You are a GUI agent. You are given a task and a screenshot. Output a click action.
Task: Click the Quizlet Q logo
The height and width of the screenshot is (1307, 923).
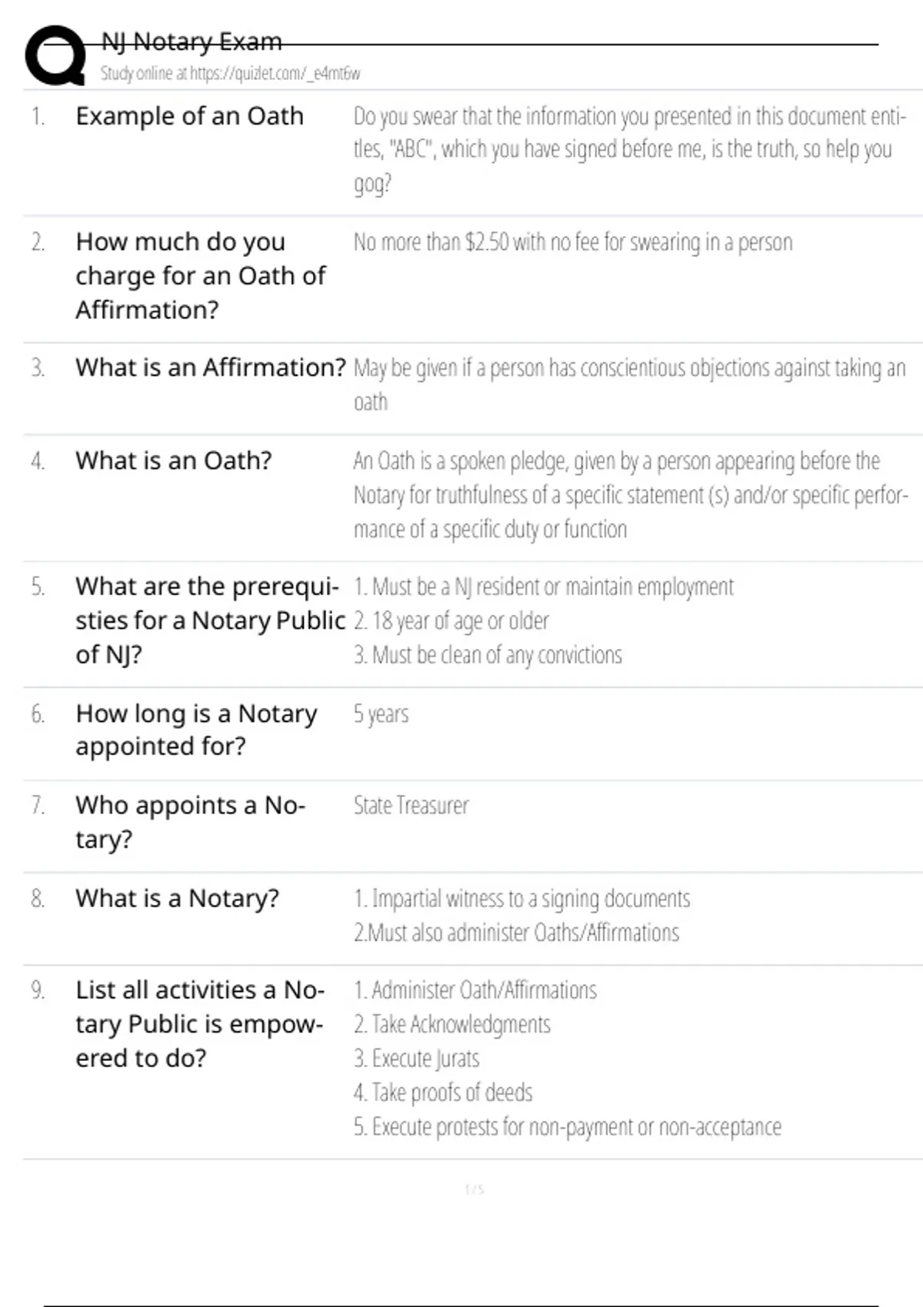[55, 55]
